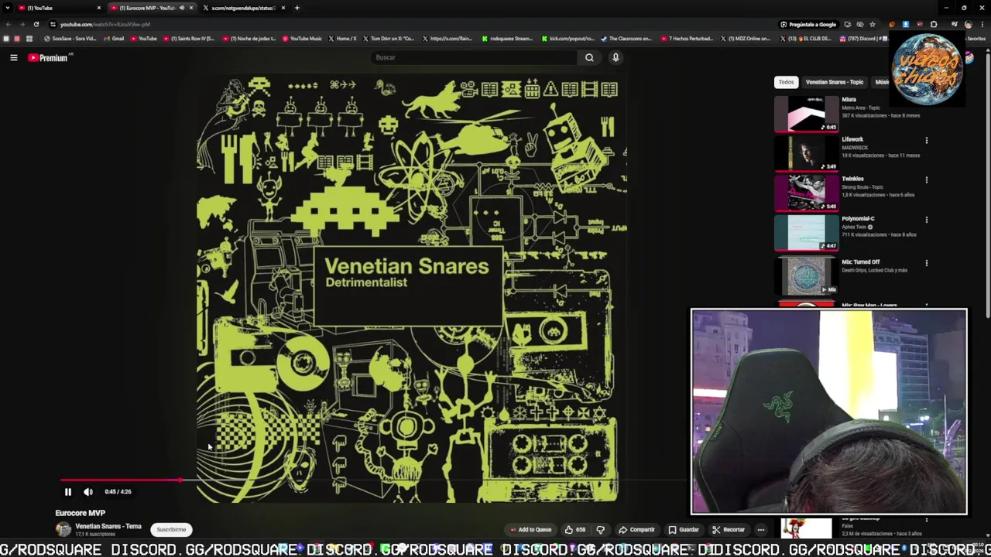Image resolution: width=991 pixels, height=557 pixels.
Task: Open the (787) Discord bookmark
Action: pyautogui.click(x=863, y=39)
